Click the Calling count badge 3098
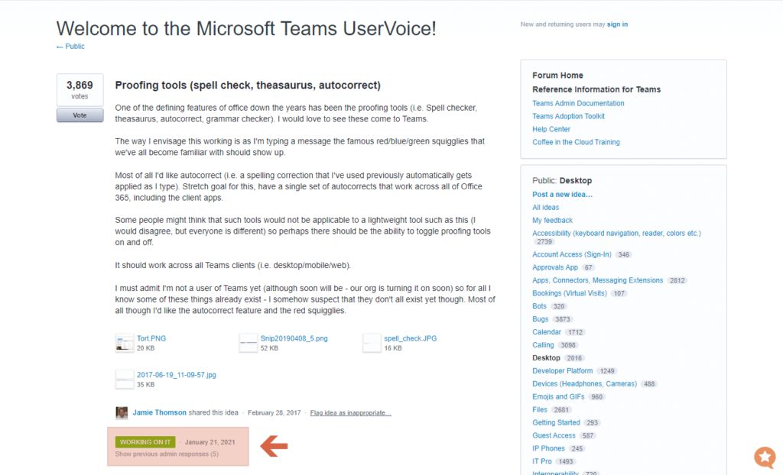The width and height of the screenshot is (783, 475). coord(568,345)
